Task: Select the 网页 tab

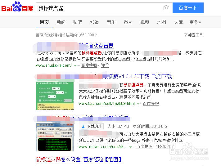Action: [x=44, y=22]
